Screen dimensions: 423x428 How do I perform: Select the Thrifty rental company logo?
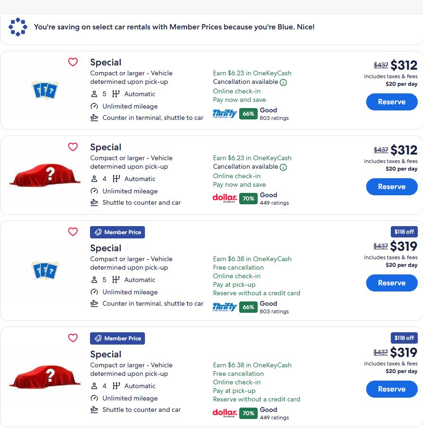point(224,113)
